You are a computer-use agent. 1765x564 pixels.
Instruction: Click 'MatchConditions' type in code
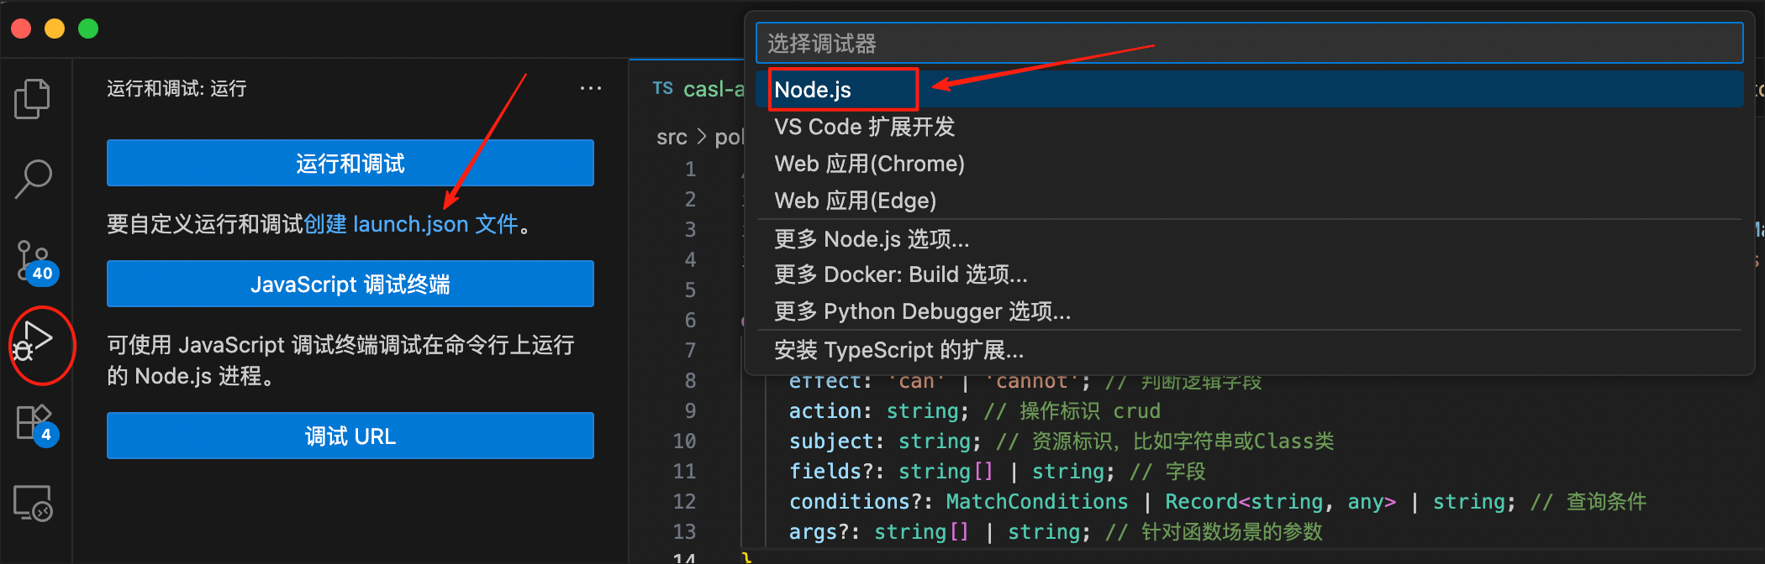coord(1037,501)
